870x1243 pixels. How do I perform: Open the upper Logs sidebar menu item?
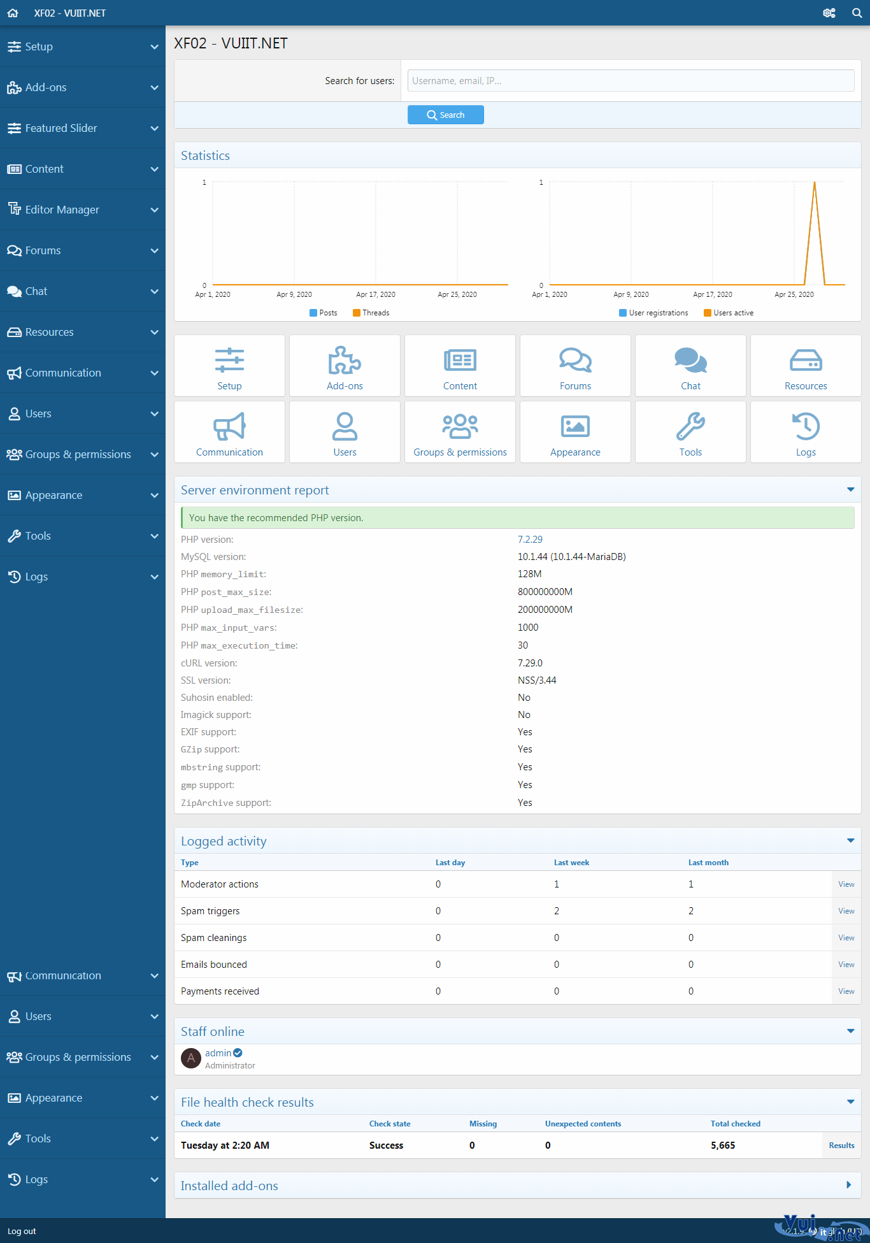point(83,577)
